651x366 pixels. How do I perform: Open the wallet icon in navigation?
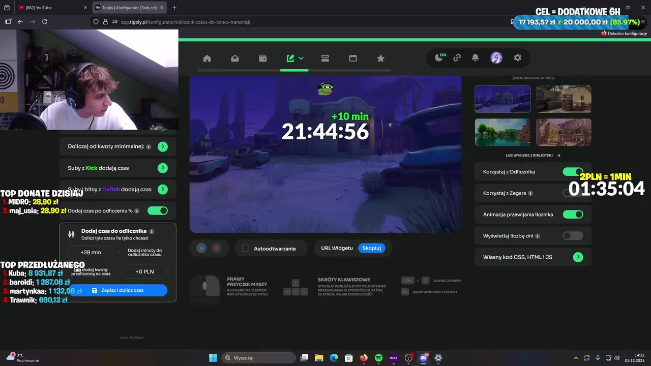[x=263, y=58]
